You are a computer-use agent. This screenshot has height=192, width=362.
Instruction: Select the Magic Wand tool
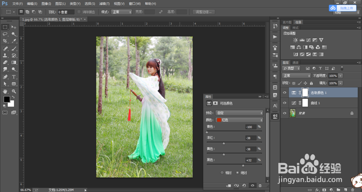pos(14,34)
